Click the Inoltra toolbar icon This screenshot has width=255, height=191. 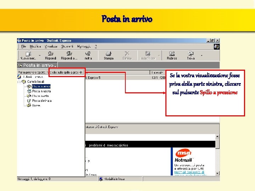pyautogui.click(x=88, y=53)
